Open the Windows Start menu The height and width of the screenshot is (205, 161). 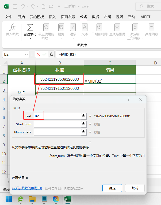pos(9,199)
